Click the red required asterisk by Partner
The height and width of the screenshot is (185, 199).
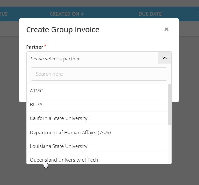tap(45, 45)
